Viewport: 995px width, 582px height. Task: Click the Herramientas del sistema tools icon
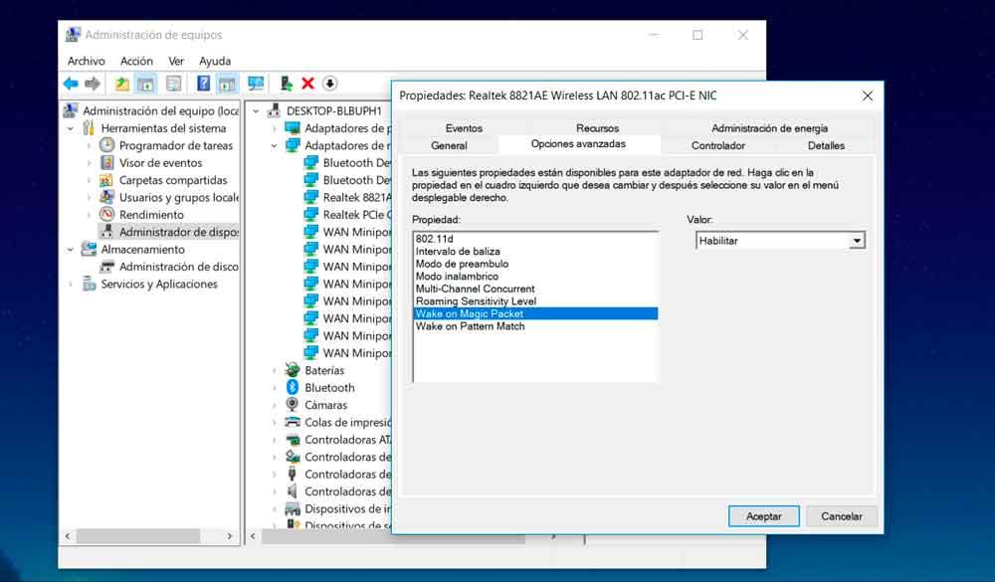click(x=89, y=128)
